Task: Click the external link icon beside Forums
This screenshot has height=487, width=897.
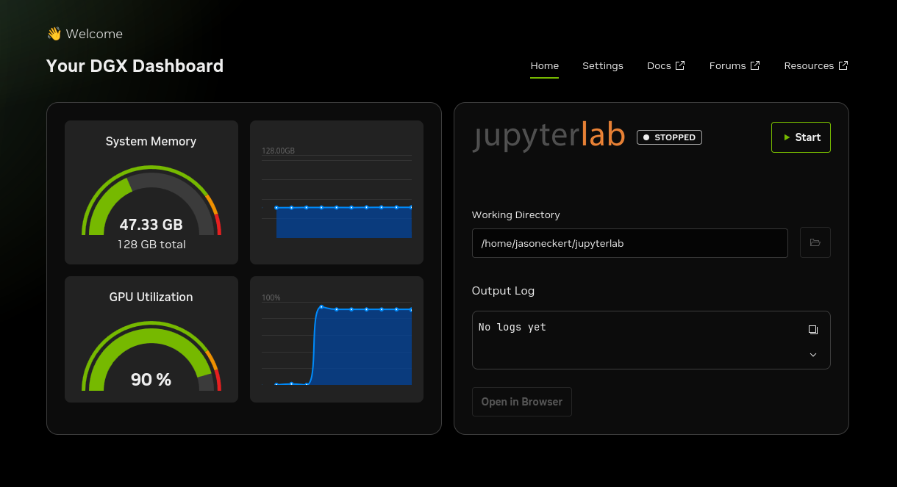Action: [x=755, y=65]
